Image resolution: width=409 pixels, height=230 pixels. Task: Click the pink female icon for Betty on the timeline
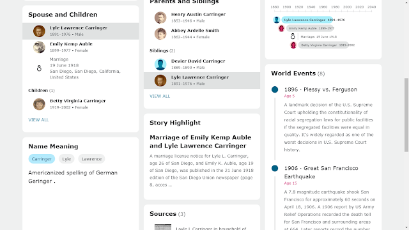pos(293,45)
